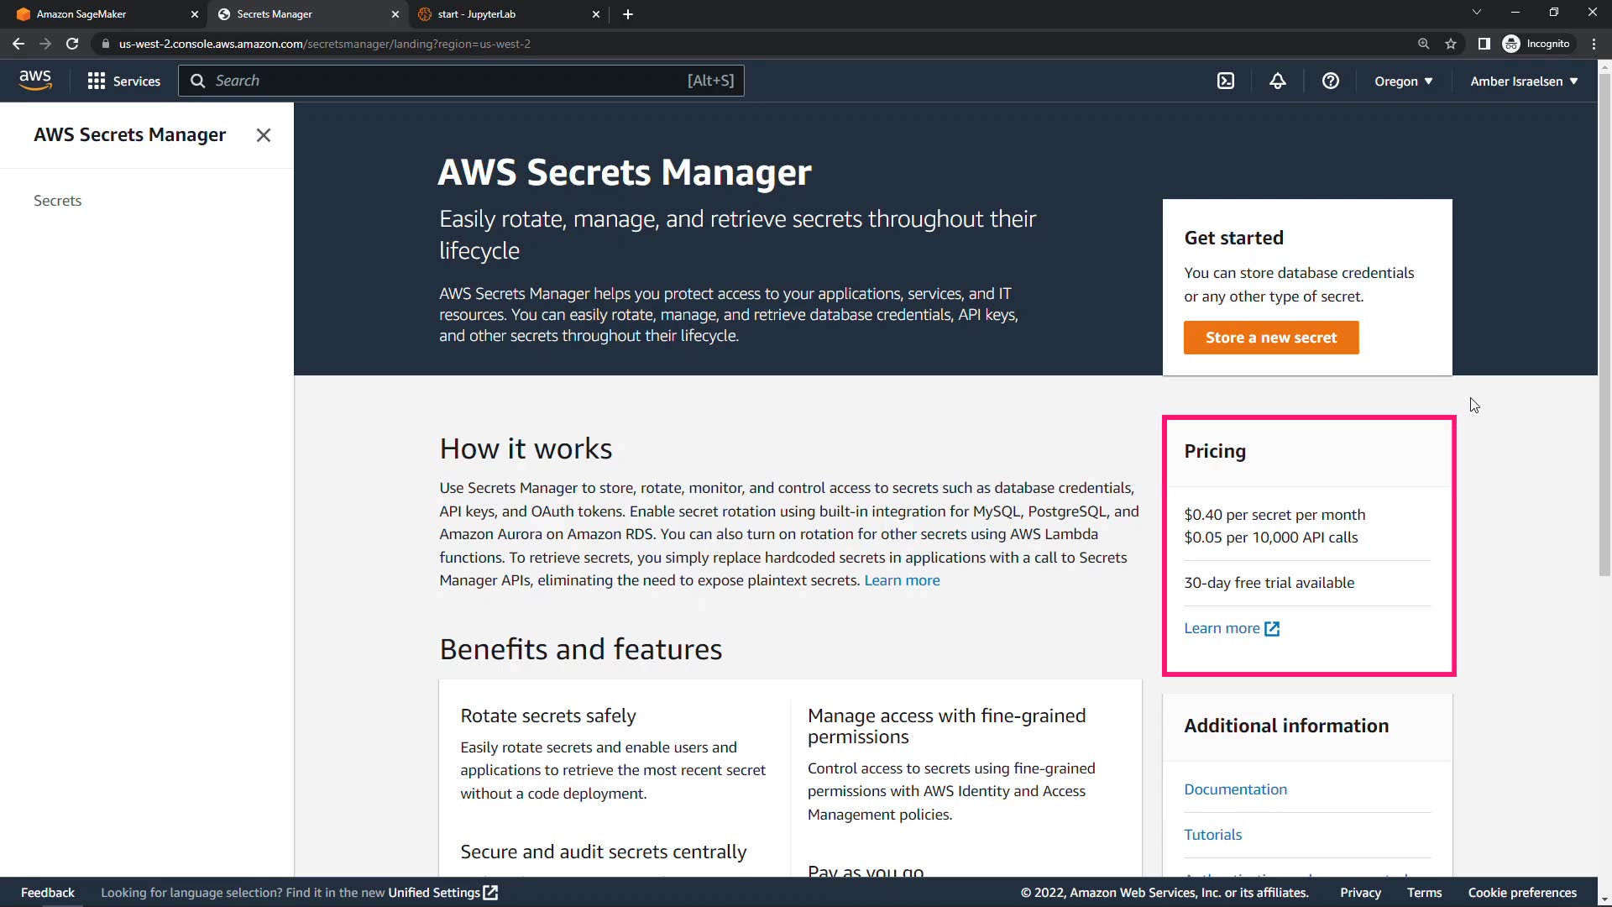This screenshot has height=907, width=1612.
Task: Open the Documentation link
Action: coord(1235,789)
